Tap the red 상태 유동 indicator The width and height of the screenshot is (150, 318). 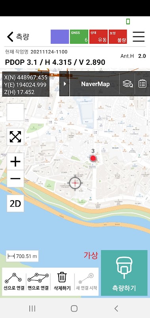pos(99,37)
